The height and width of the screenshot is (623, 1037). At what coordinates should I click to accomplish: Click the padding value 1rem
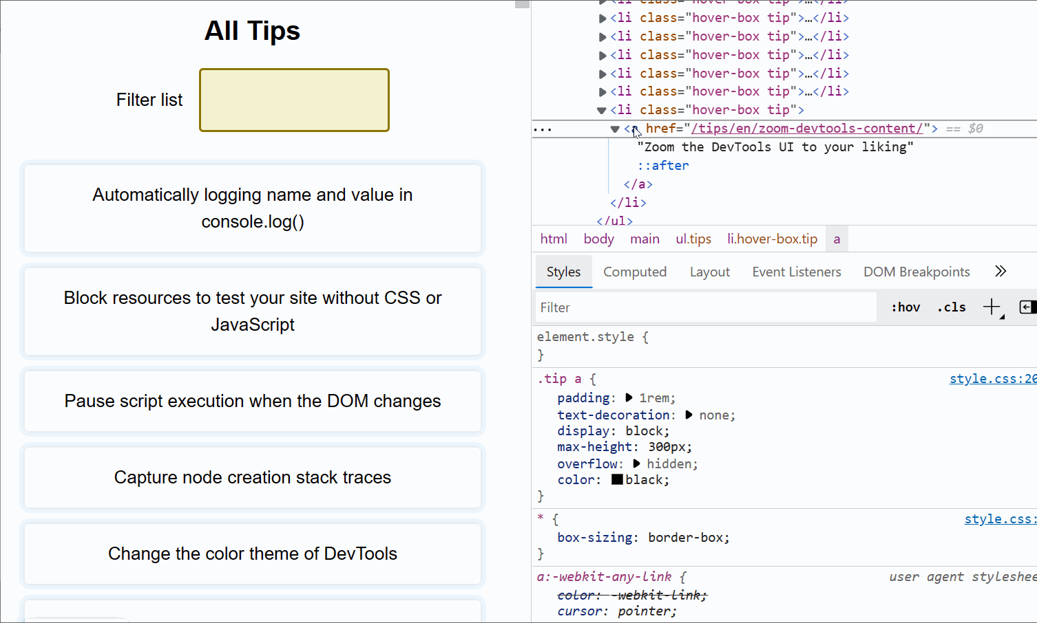655,398
